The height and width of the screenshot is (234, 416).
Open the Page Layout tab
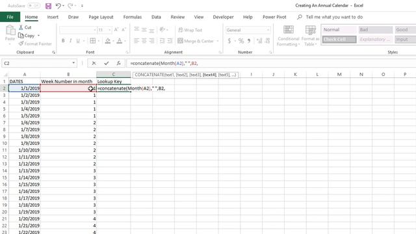click(101, 17)
